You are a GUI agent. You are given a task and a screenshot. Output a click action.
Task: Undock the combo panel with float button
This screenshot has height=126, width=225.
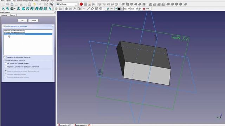pyautogui.click(x=55, y=12)
